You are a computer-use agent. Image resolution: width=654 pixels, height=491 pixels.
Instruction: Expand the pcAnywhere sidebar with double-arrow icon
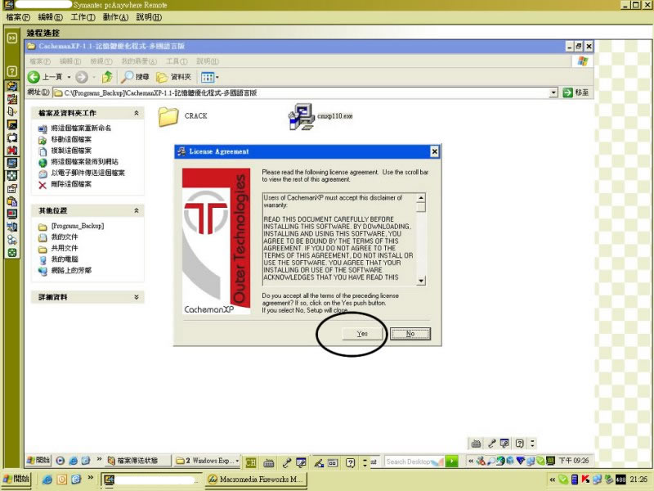[x=12, y=38]
